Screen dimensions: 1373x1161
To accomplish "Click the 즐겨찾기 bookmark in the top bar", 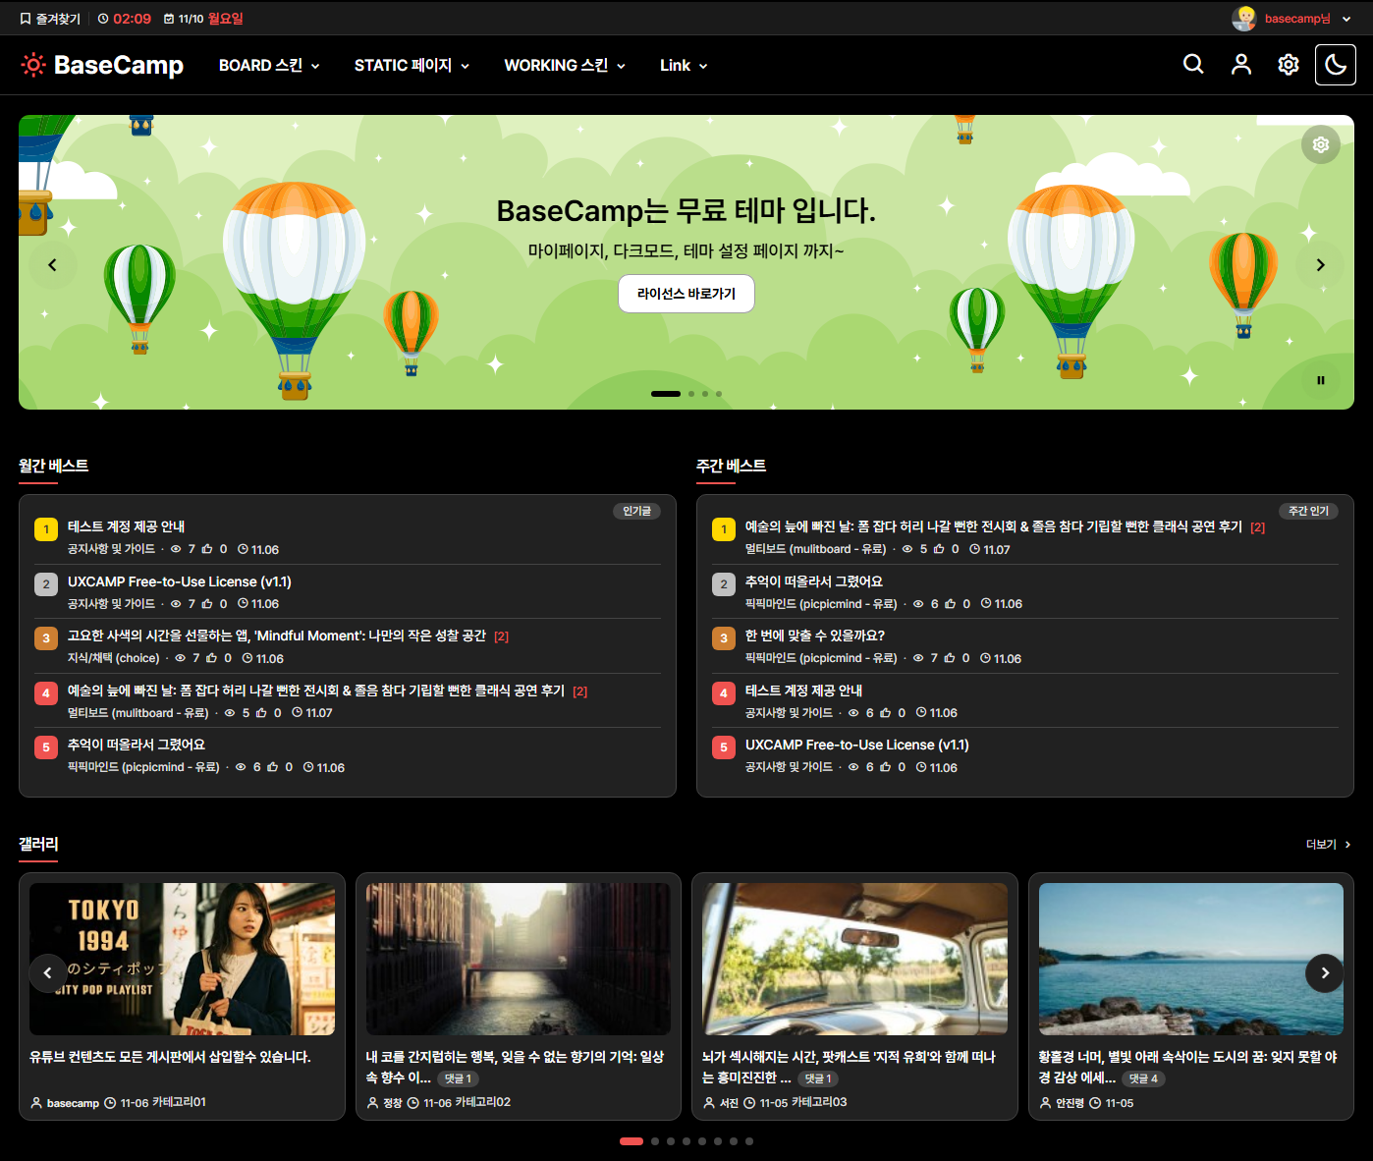I will [x=51, y=17].
